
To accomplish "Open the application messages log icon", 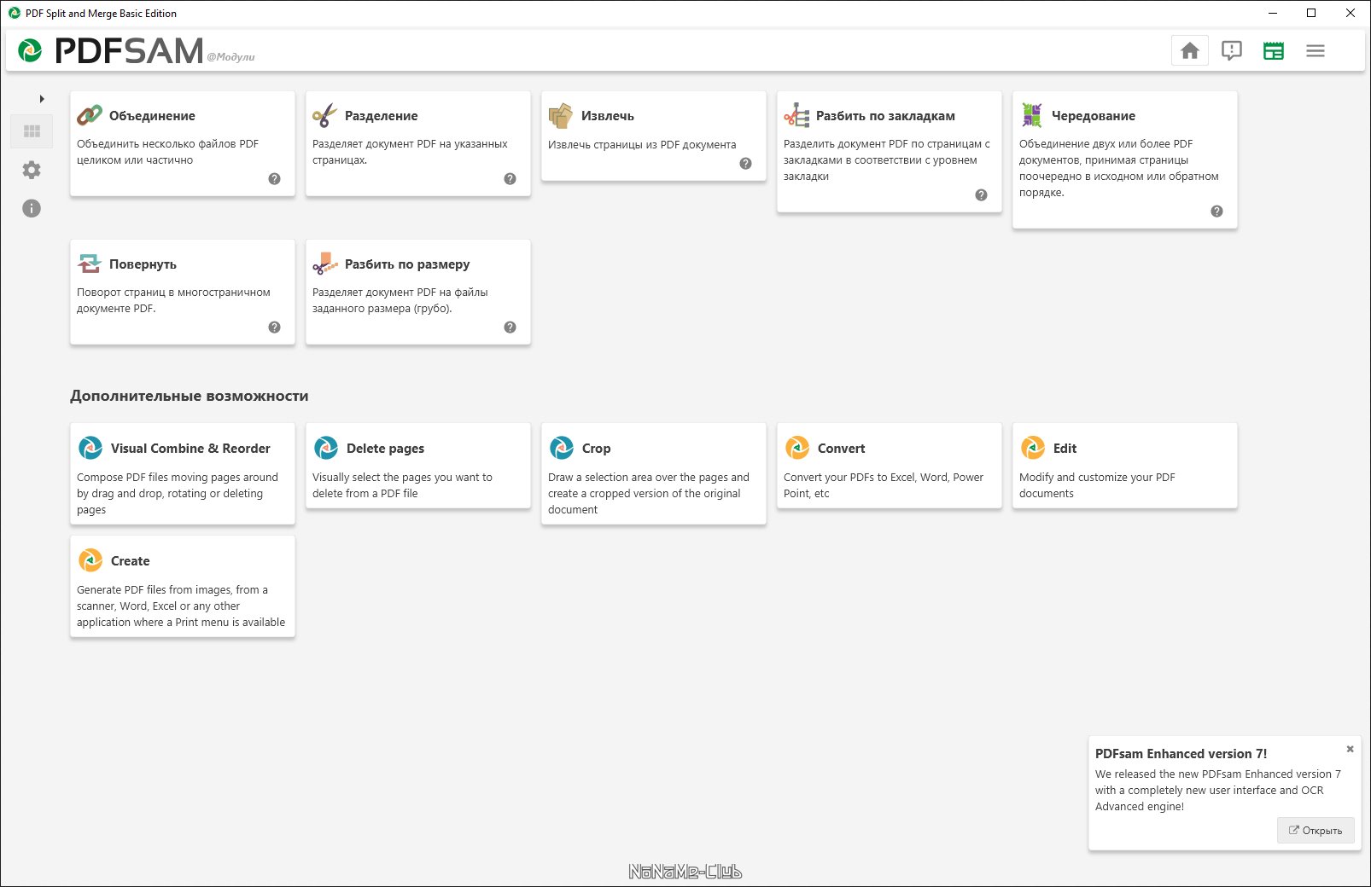I will [x=1231, y=51].
